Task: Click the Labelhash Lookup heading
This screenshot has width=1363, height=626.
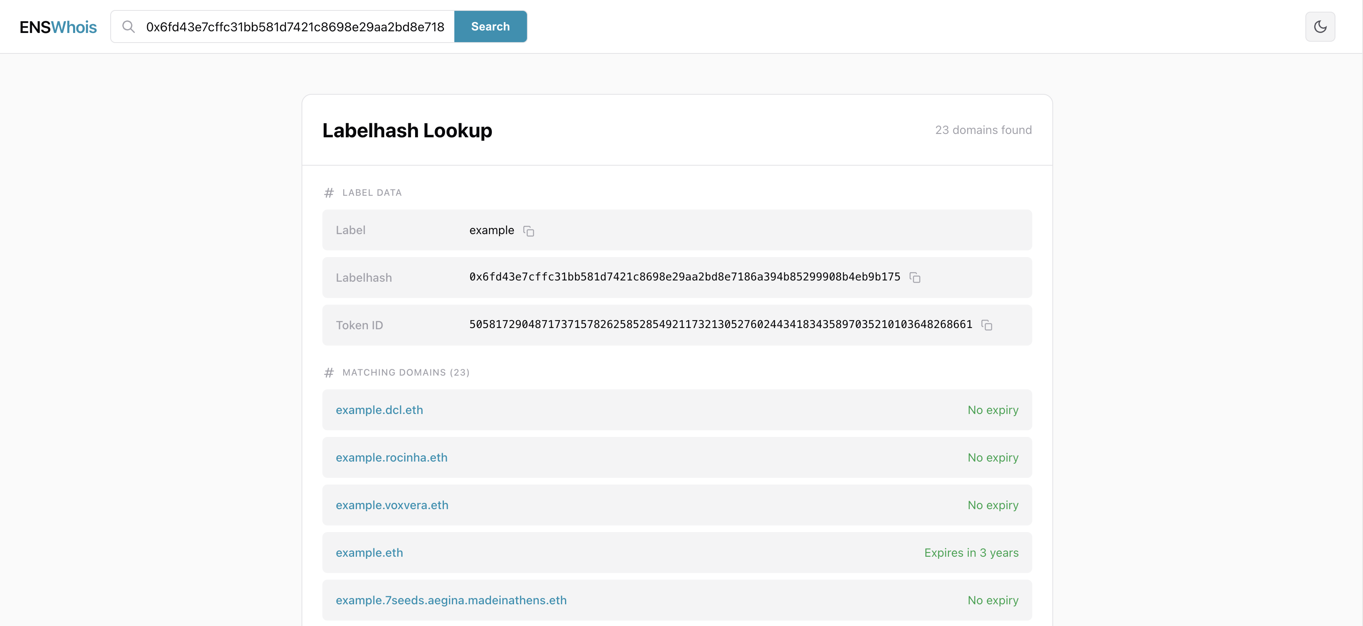Action: coord(407,131)
